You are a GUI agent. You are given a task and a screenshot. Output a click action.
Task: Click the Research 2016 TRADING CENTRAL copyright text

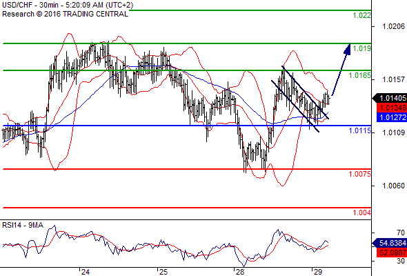65,14
